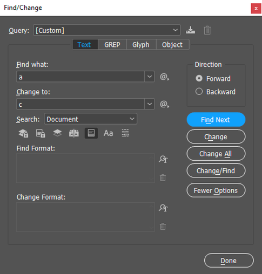Screen dimensions: 262x274
Task: Clear Find Format attributes with trash icon
Action: coord(163,177)
